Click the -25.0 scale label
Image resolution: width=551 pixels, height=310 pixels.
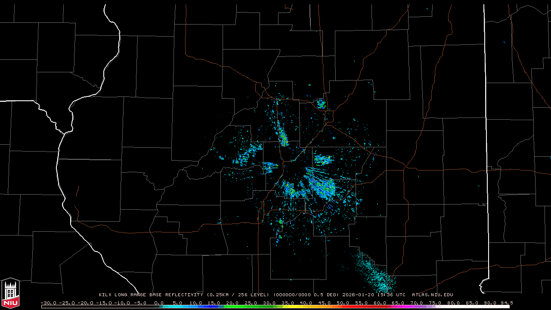tap(67, 303)
